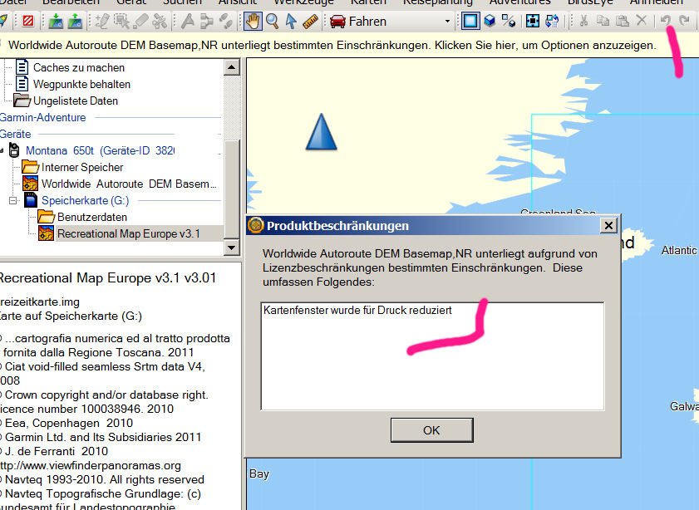Click the scissors Cut icon
Screen dimensions: 699x510
tap(584, 22)
